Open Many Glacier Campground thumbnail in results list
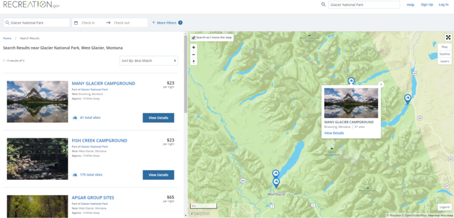Viewport: 454px width, 218px height. tap(37, 102)
